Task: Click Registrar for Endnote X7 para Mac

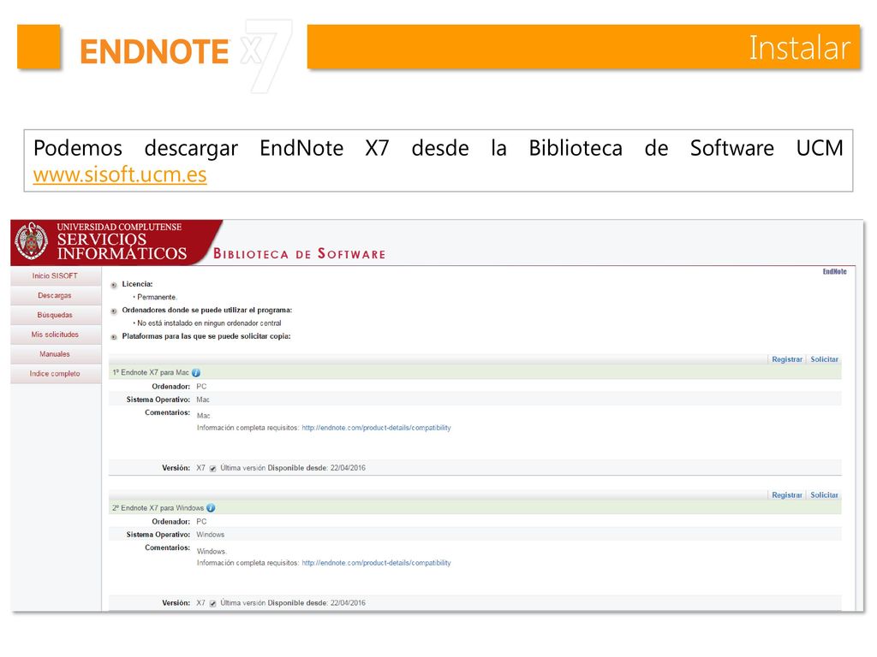Action: (x=787, y=359)
